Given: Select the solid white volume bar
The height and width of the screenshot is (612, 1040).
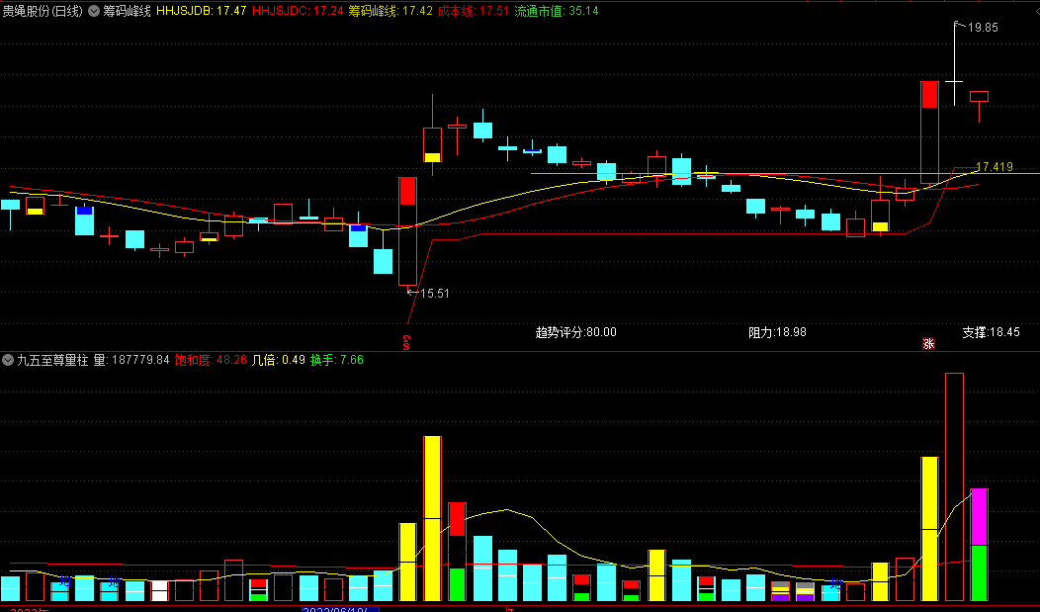Looking at the screenshot, I should coord(160,591).
